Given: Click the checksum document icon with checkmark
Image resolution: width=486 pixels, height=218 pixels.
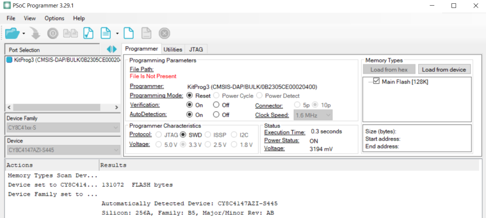Looking at the screenshot, I should click(88, 33).
